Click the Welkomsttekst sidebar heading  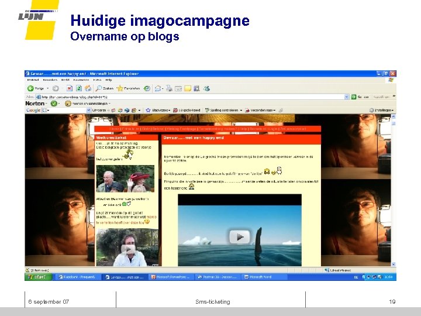111,138
